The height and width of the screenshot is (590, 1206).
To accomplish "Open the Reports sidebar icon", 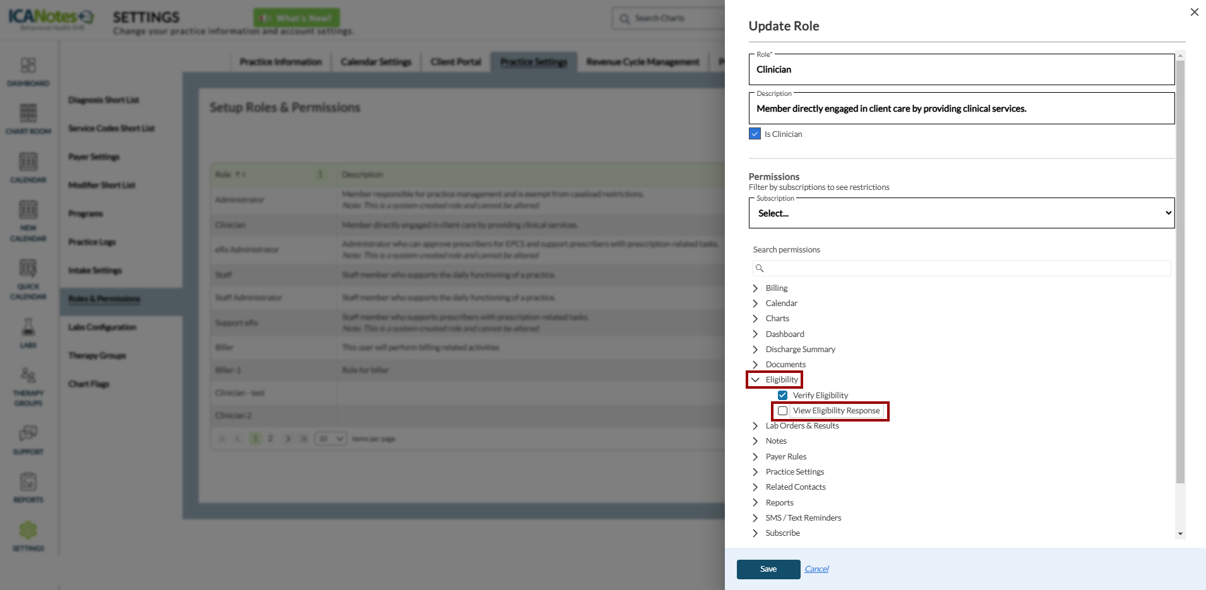I will pyautogui.click(x=28, y=482).
